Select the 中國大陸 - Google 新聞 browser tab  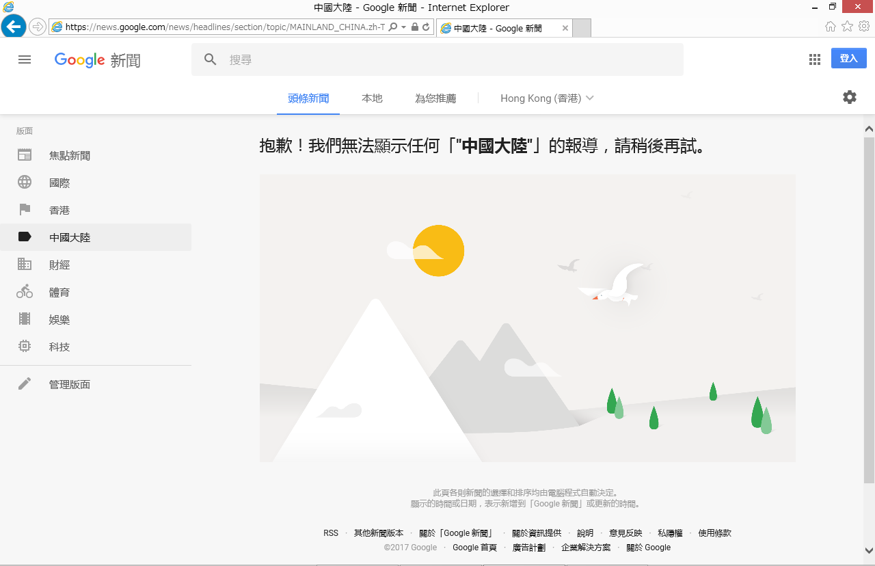pyautogui.click(x=504, y=28)
